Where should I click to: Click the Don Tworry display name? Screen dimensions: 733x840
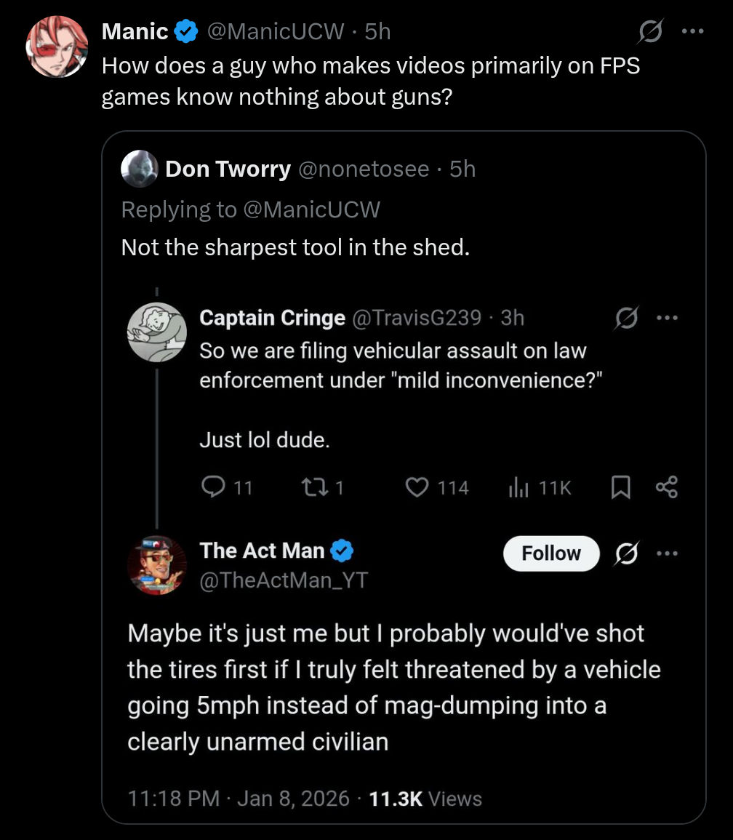point(228,169)
